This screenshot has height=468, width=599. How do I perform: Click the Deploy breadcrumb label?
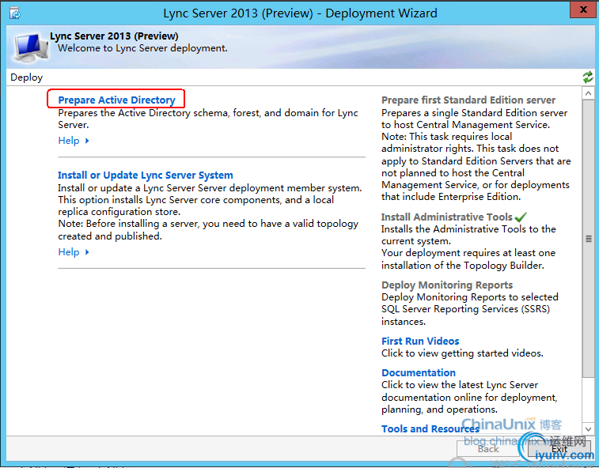(x=26, y=77)
